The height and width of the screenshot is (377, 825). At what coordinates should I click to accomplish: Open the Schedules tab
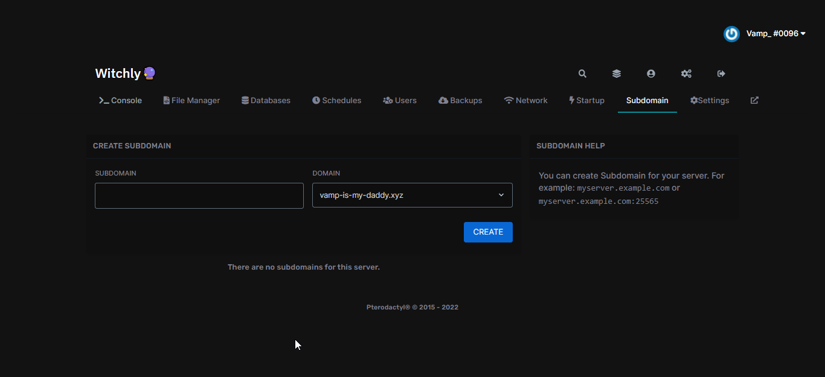[x=336, y=100]
